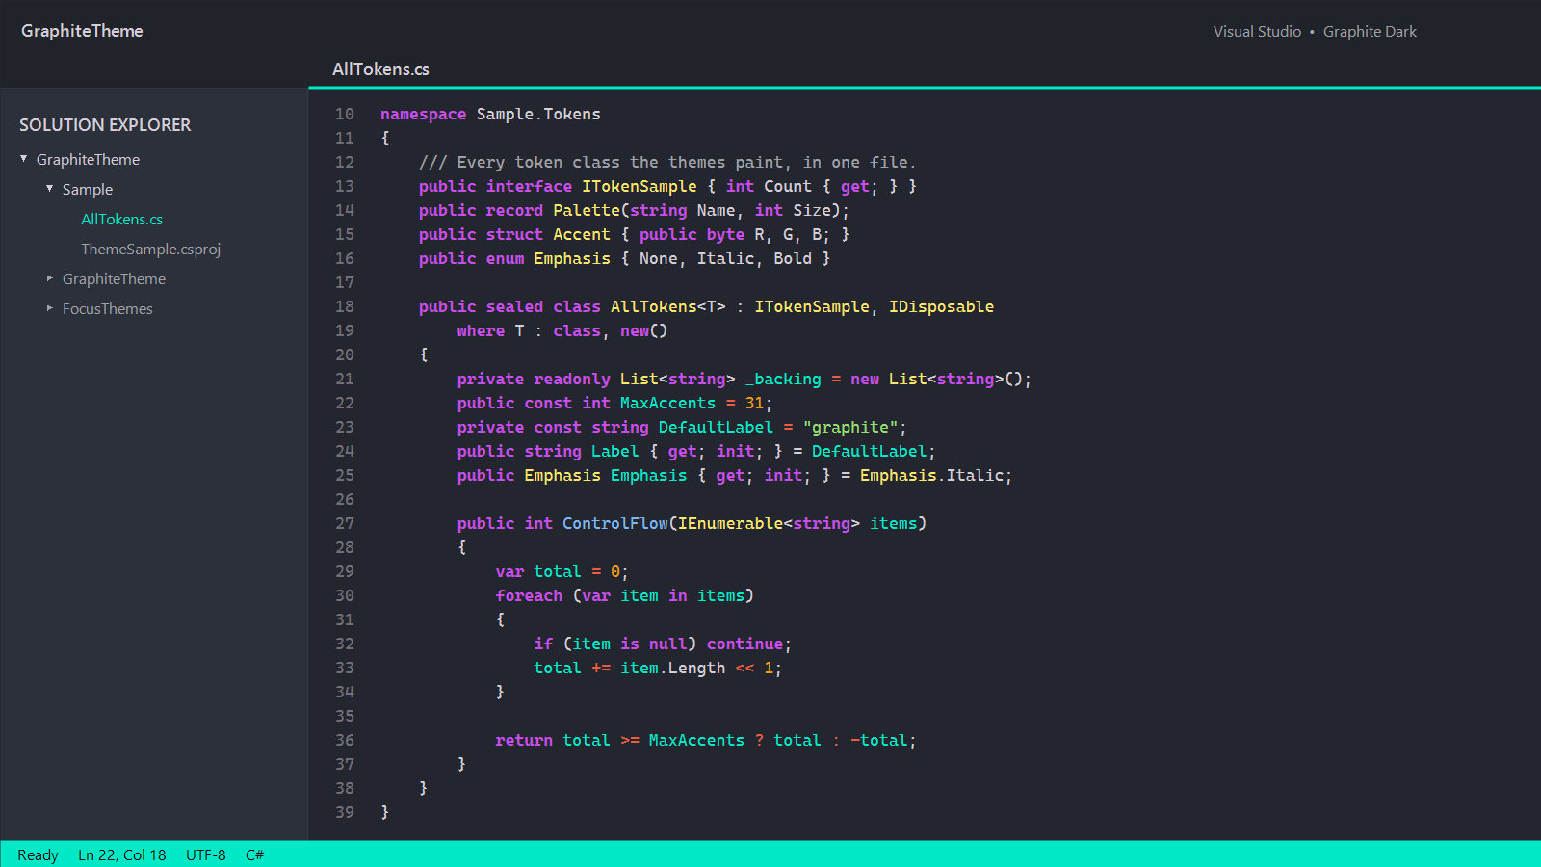Click the _backing field name
The width and height of the screenshot is (1541, 867).
click(783, 379)
